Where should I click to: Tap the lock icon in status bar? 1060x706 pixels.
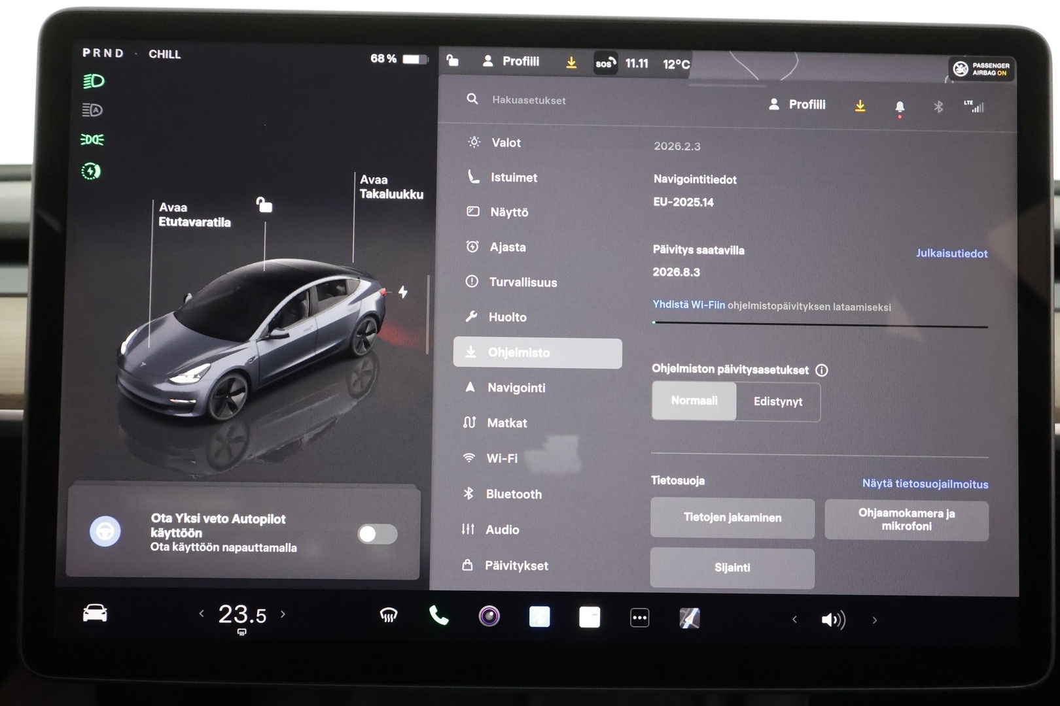(x=452, y=61)
